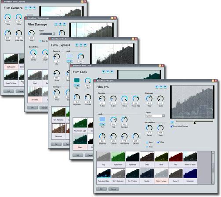221x197 pixels.
Task: Click the P button in Film Damage window
Action: pyautogui.click(x=64, y=24)
